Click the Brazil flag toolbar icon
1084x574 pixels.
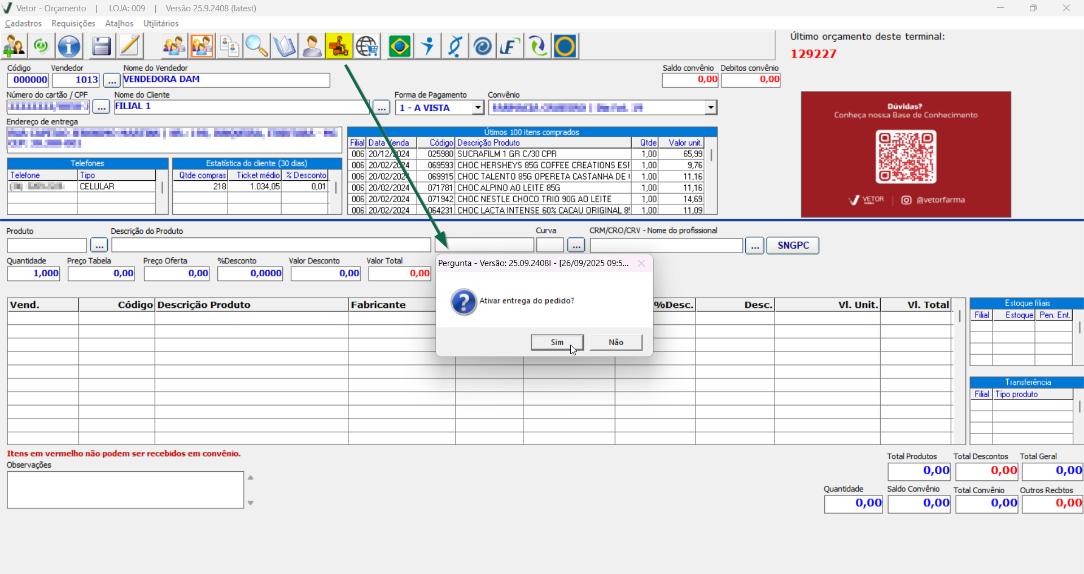pos(400,46)
